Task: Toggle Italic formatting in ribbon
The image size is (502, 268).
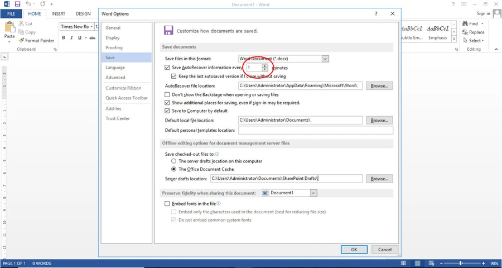Action: (x=72, y=38)
